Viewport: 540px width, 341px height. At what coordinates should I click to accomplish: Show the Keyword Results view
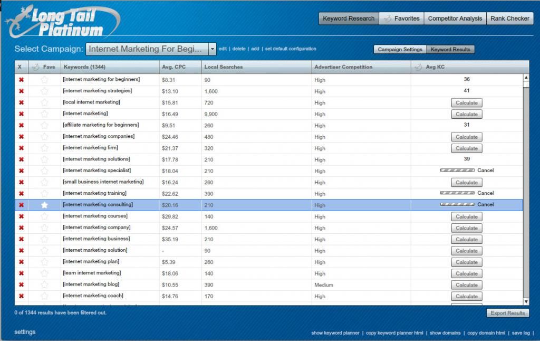[x=450, y=49]
